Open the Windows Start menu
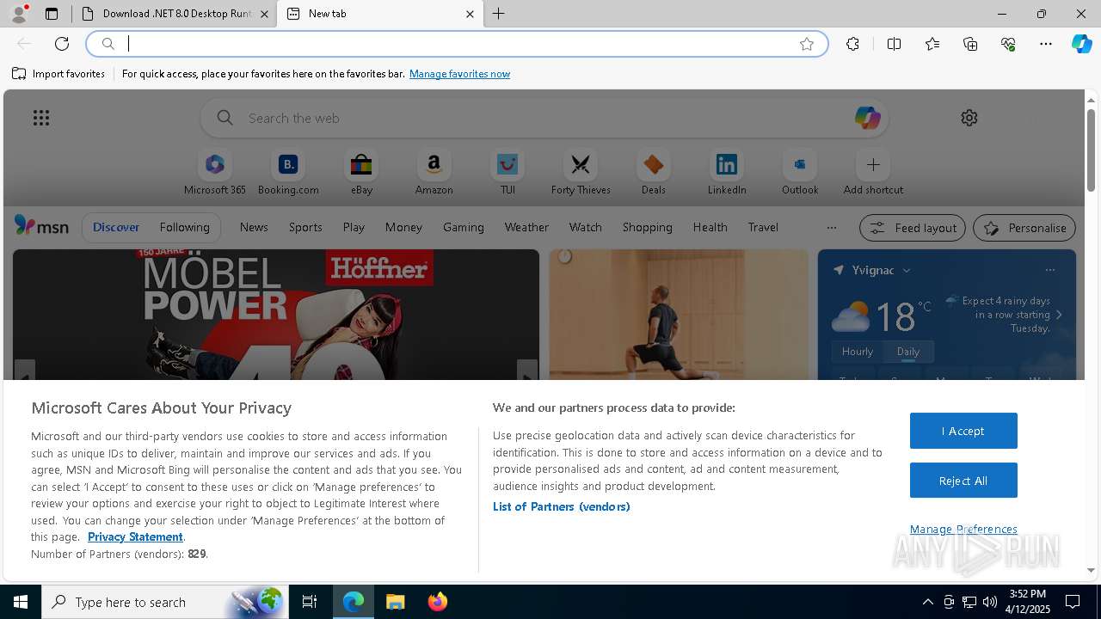The width and height of the screenshot is (1101, 619). coord(21,602)
